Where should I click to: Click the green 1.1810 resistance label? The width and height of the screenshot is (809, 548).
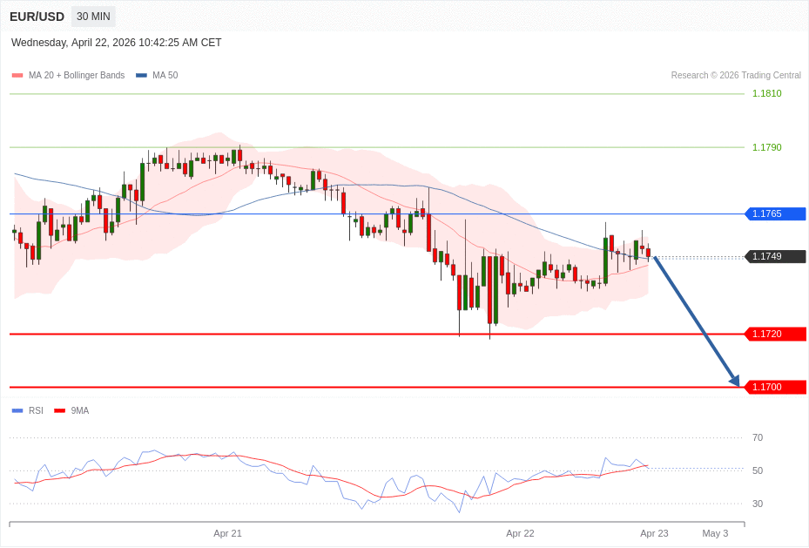tap(766, 93)
